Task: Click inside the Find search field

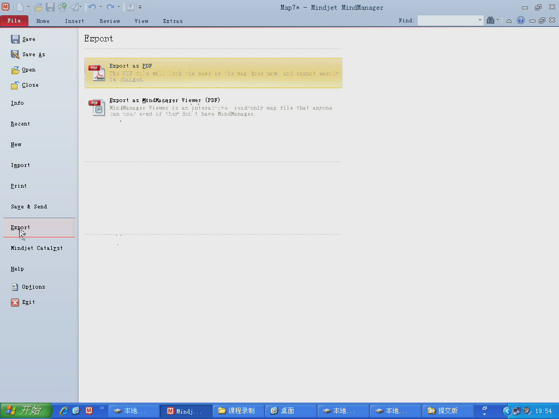Action: (448, 20)
